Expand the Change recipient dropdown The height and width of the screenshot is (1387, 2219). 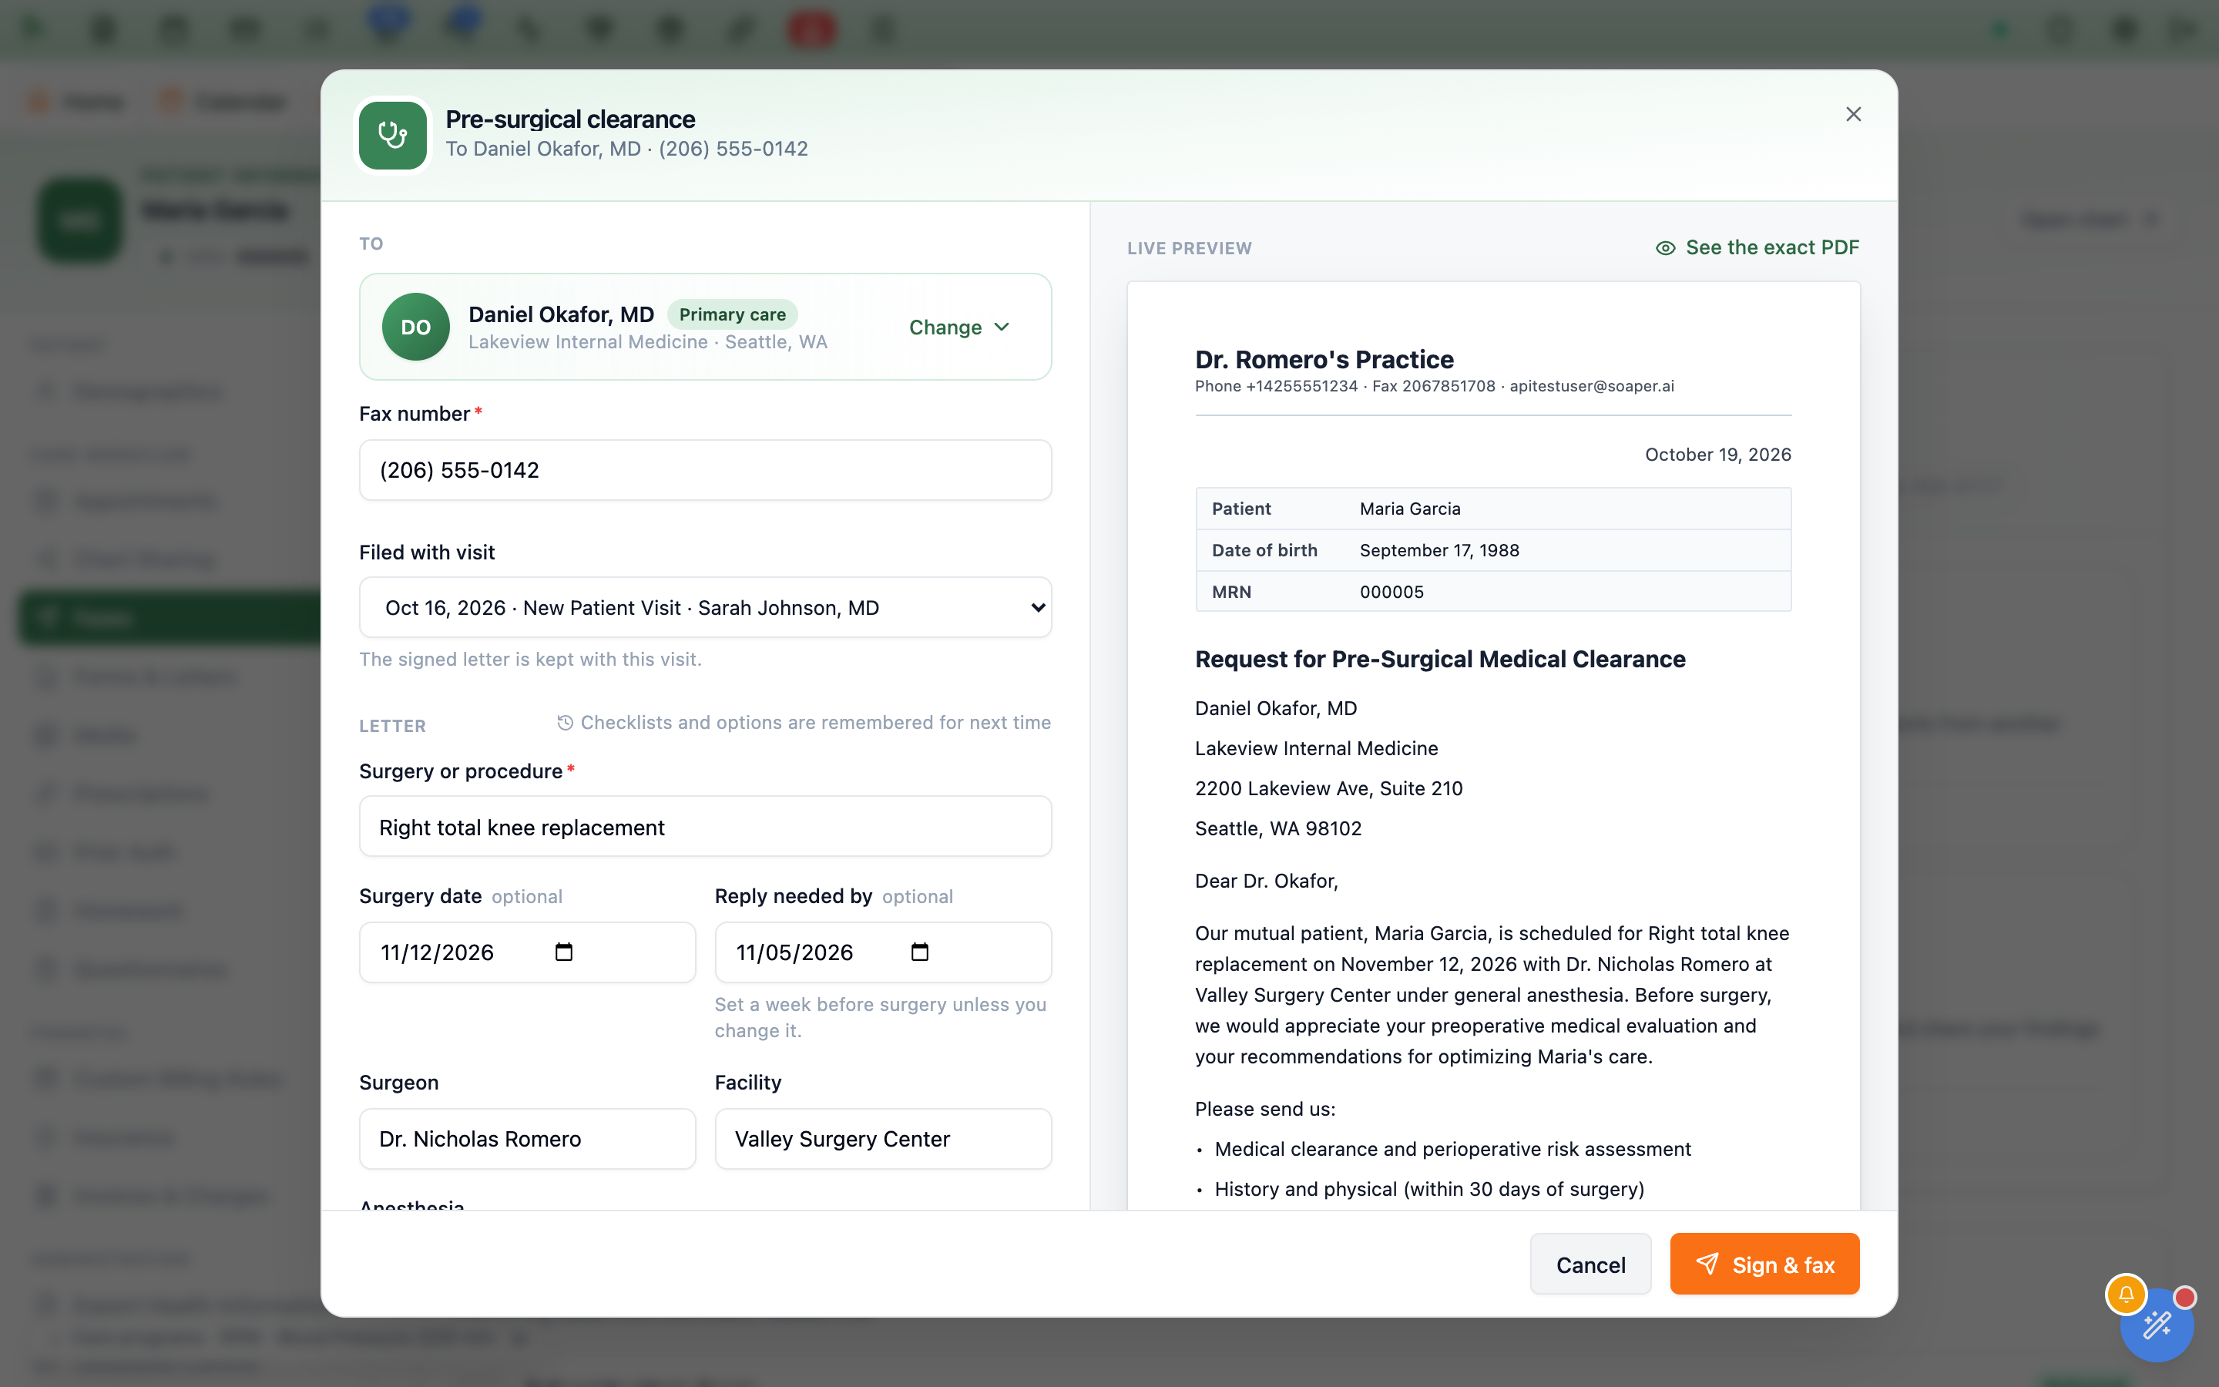point(959,327)
